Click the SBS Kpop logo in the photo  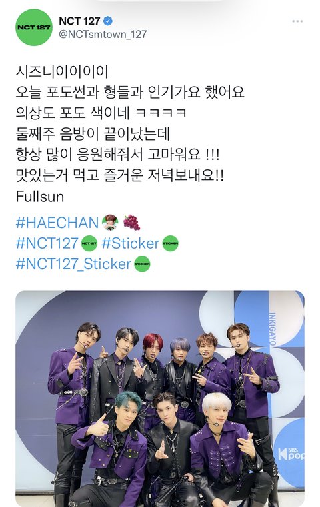[291, 454]
